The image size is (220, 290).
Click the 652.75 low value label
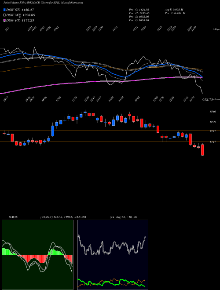tap(207, 99)
